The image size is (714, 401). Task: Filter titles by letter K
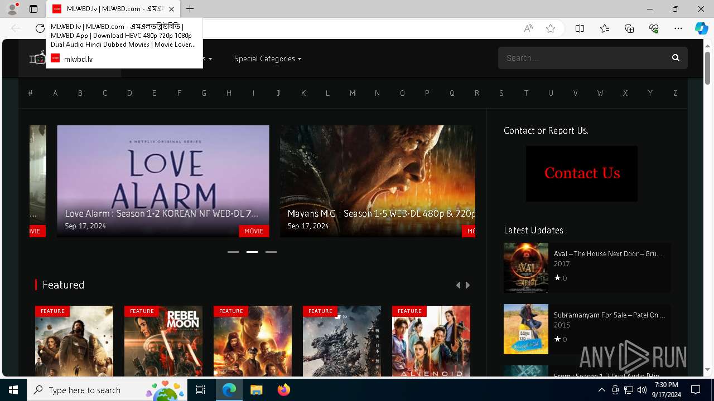pyautogui.click(x=303, y=93)
